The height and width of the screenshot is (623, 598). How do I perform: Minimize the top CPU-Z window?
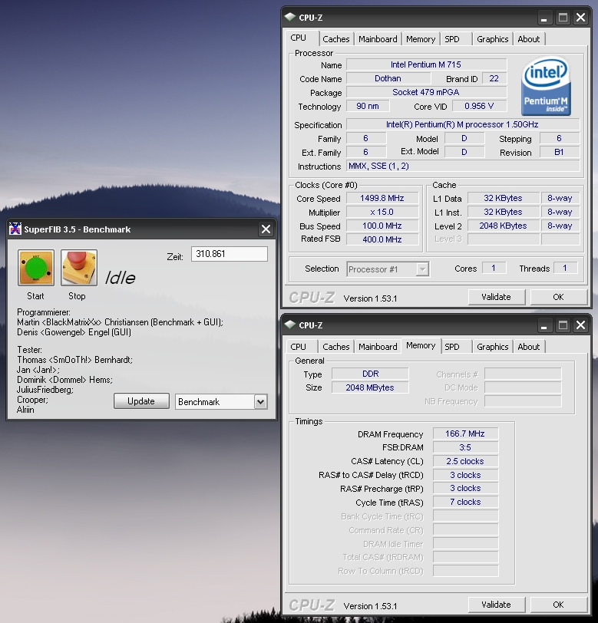point(544,18)
